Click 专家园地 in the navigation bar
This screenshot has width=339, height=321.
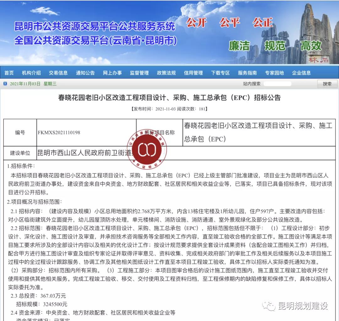(x=274, y=73)
